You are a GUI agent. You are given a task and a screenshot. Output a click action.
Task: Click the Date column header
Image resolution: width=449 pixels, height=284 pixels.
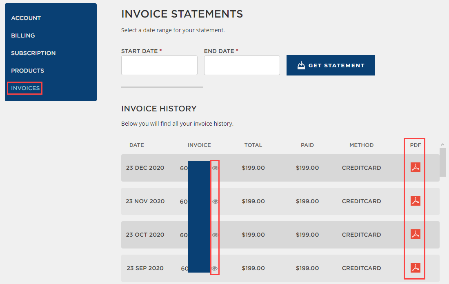click(136, 145)
